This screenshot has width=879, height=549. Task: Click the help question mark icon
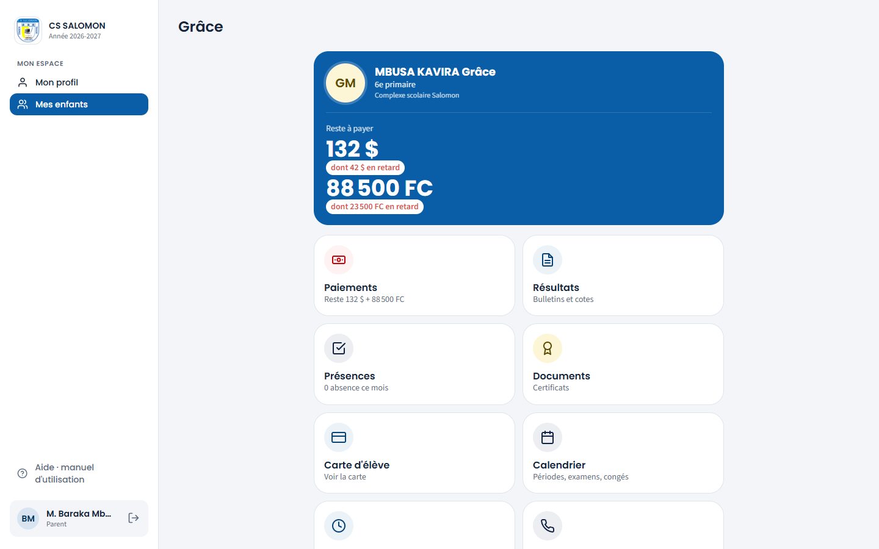pyautogui.click(x=23, y=473)
